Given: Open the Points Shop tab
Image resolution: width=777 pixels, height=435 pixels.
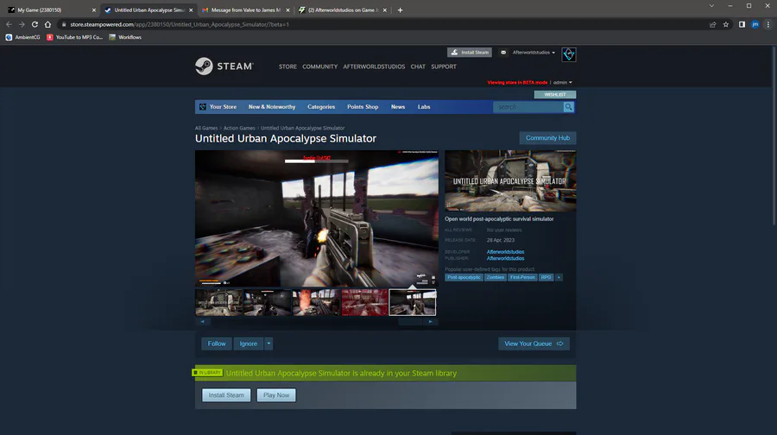Looking at the screenshot, I should click(363, 107).
